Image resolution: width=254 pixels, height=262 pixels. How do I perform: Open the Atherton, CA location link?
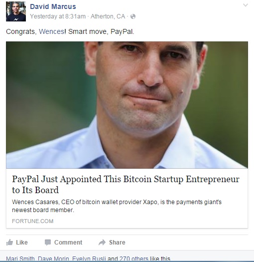pyautogui.click(x=108, y=16)
